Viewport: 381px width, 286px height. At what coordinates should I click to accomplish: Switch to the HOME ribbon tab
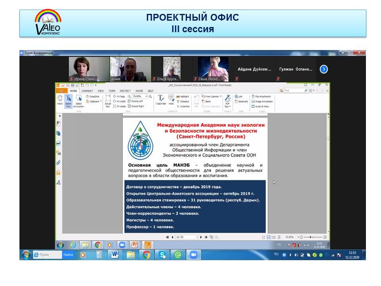click(x=73, y=91)
